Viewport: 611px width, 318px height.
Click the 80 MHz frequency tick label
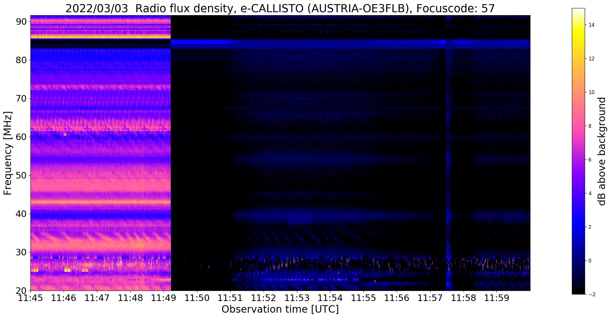[x=22, y=60]
